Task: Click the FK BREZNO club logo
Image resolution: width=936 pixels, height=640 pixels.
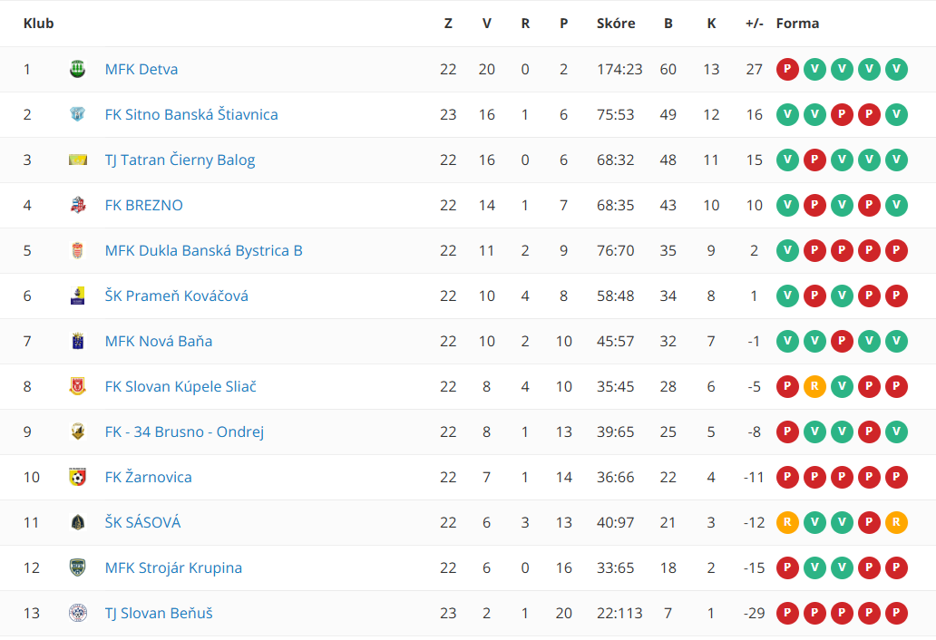Action: pyautogui.click(x=78, y=205)
